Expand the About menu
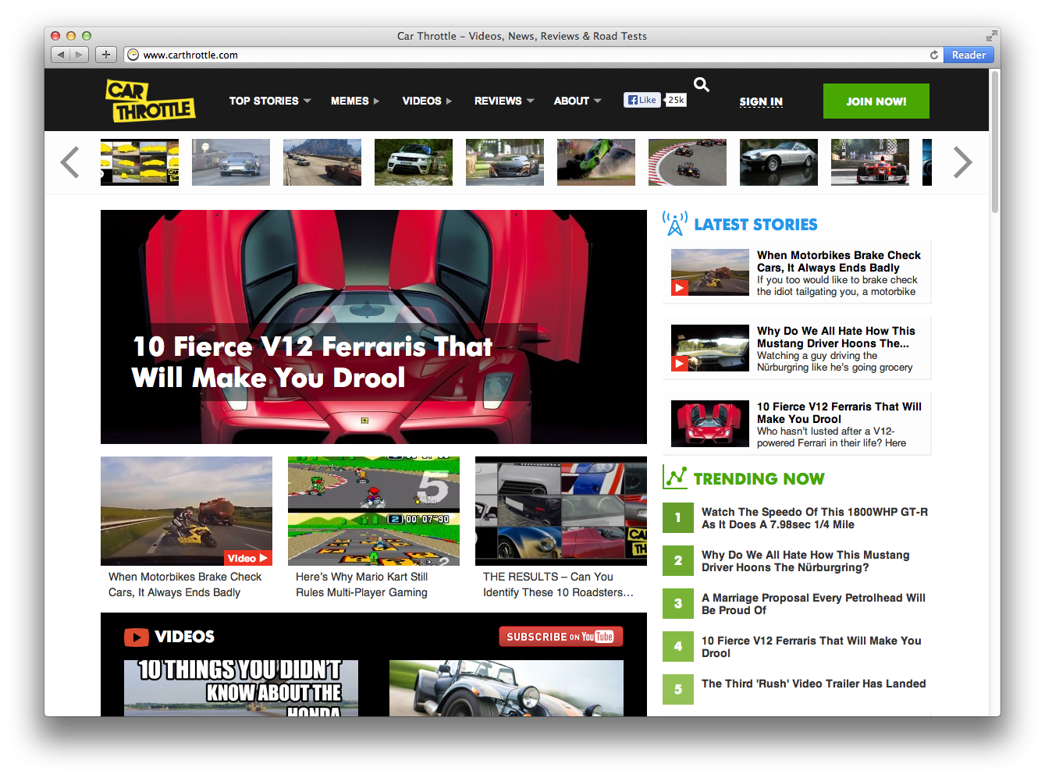 pos(578,101)
